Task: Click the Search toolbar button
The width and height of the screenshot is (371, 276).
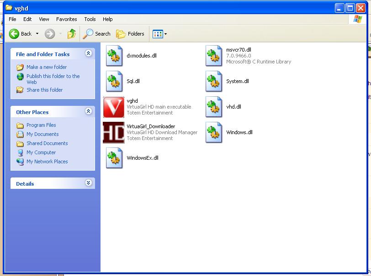Action: tap(97, 34)
